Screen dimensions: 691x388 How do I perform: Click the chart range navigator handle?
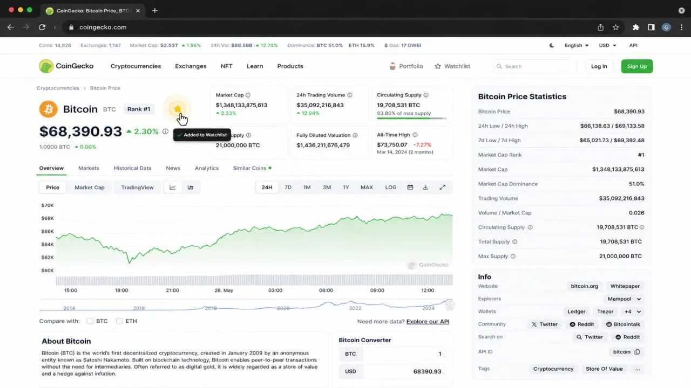click(x=449, y=304)
